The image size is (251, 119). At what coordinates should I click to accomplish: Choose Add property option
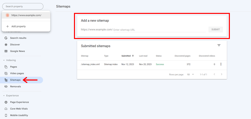pyautogui.click(x=26, y=26)
